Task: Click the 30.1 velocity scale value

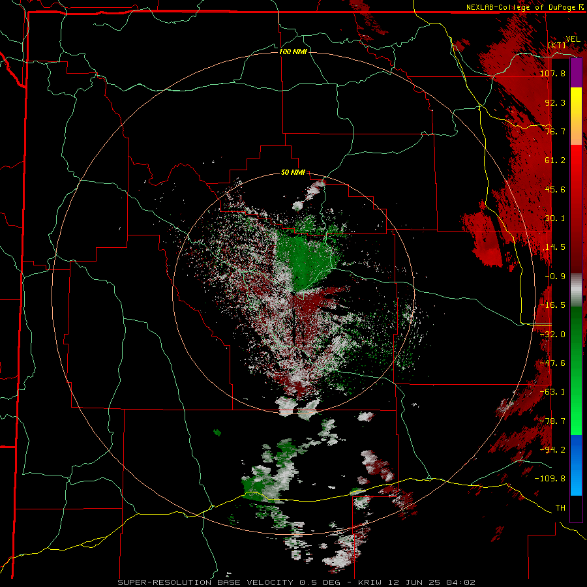Action: pyautogui.click(x=555, y=218)
